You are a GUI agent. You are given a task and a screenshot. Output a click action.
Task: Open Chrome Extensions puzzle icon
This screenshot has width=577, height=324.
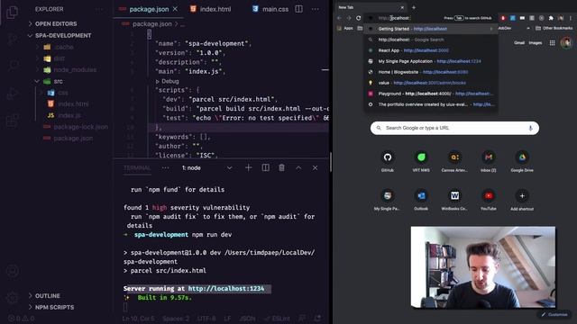pyautogui.click(x=551, y=18)
